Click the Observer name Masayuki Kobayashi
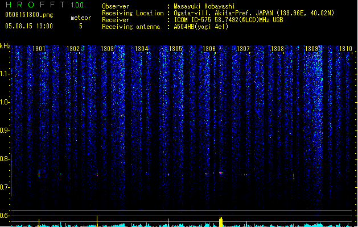Screen dimensions: 358x227 tap(204, 6)
